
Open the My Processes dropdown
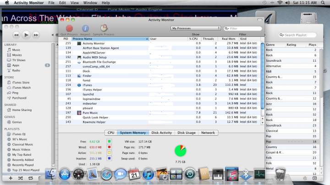[x=196, y=28]
